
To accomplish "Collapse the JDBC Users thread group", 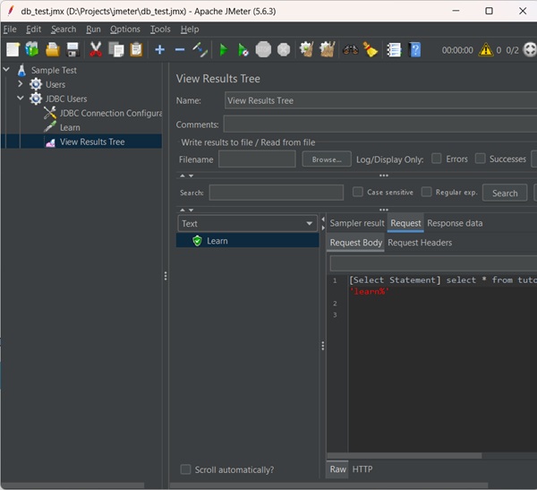I will [x=21, y=98].
